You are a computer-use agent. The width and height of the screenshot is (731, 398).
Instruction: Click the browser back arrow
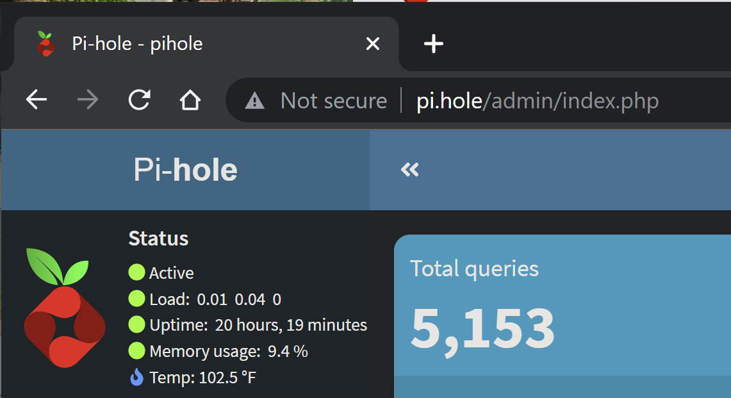pyautogui.click(x=37, y=99)
